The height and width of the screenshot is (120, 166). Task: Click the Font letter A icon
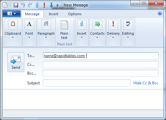pyautogui.click(x=29, y=25)
